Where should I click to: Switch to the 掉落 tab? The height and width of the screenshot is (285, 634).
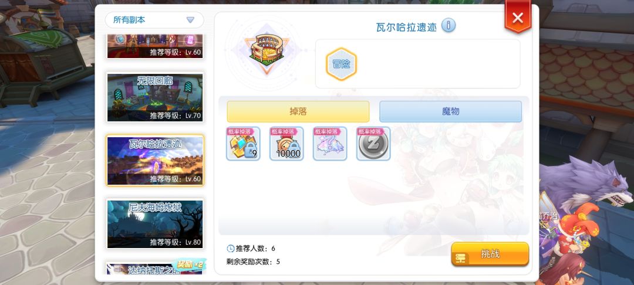click(x=298, y=111)
